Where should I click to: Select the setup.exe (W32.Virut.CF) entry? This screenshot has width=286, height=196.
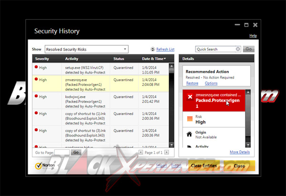[101, 69]
